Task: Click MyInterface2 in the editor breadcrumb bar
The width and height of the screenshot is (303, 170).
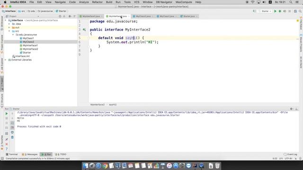Action: pos(98,105)
